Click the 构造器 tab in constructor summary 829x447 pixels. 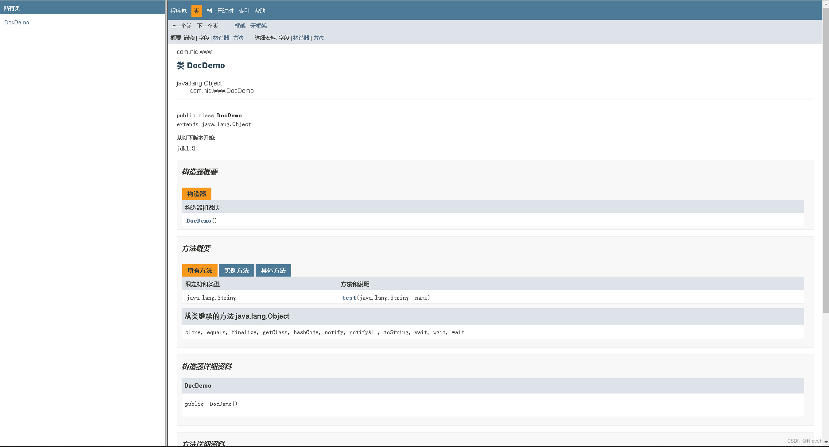pos(196,194)
